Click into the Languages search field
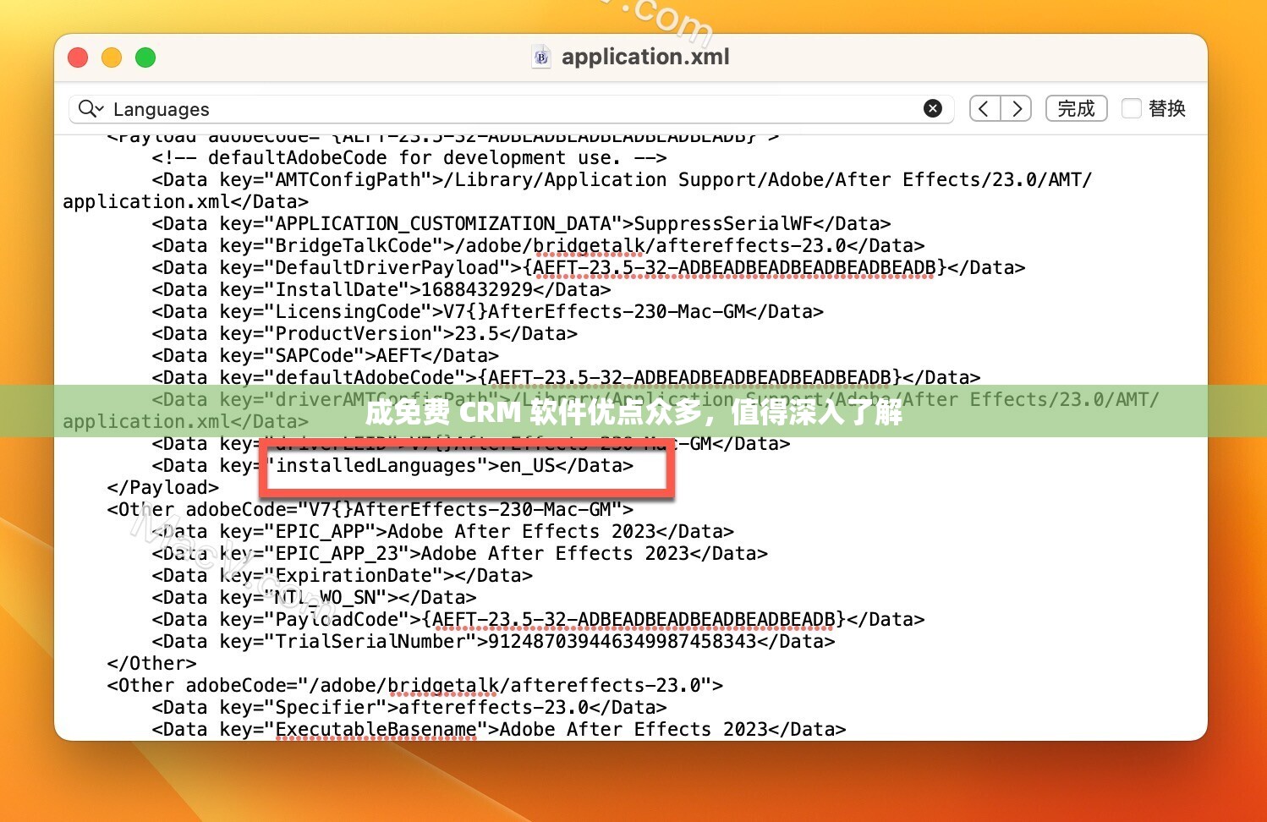The image size is (1267, 822). tap(511, 108)
